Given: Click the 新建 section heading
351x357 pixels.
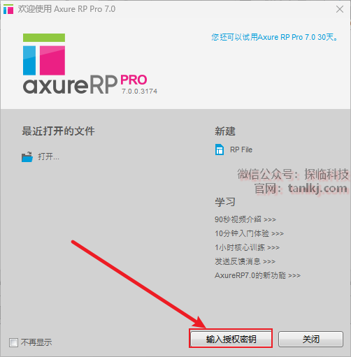Looking at the screenshot, I should [225, 131].
